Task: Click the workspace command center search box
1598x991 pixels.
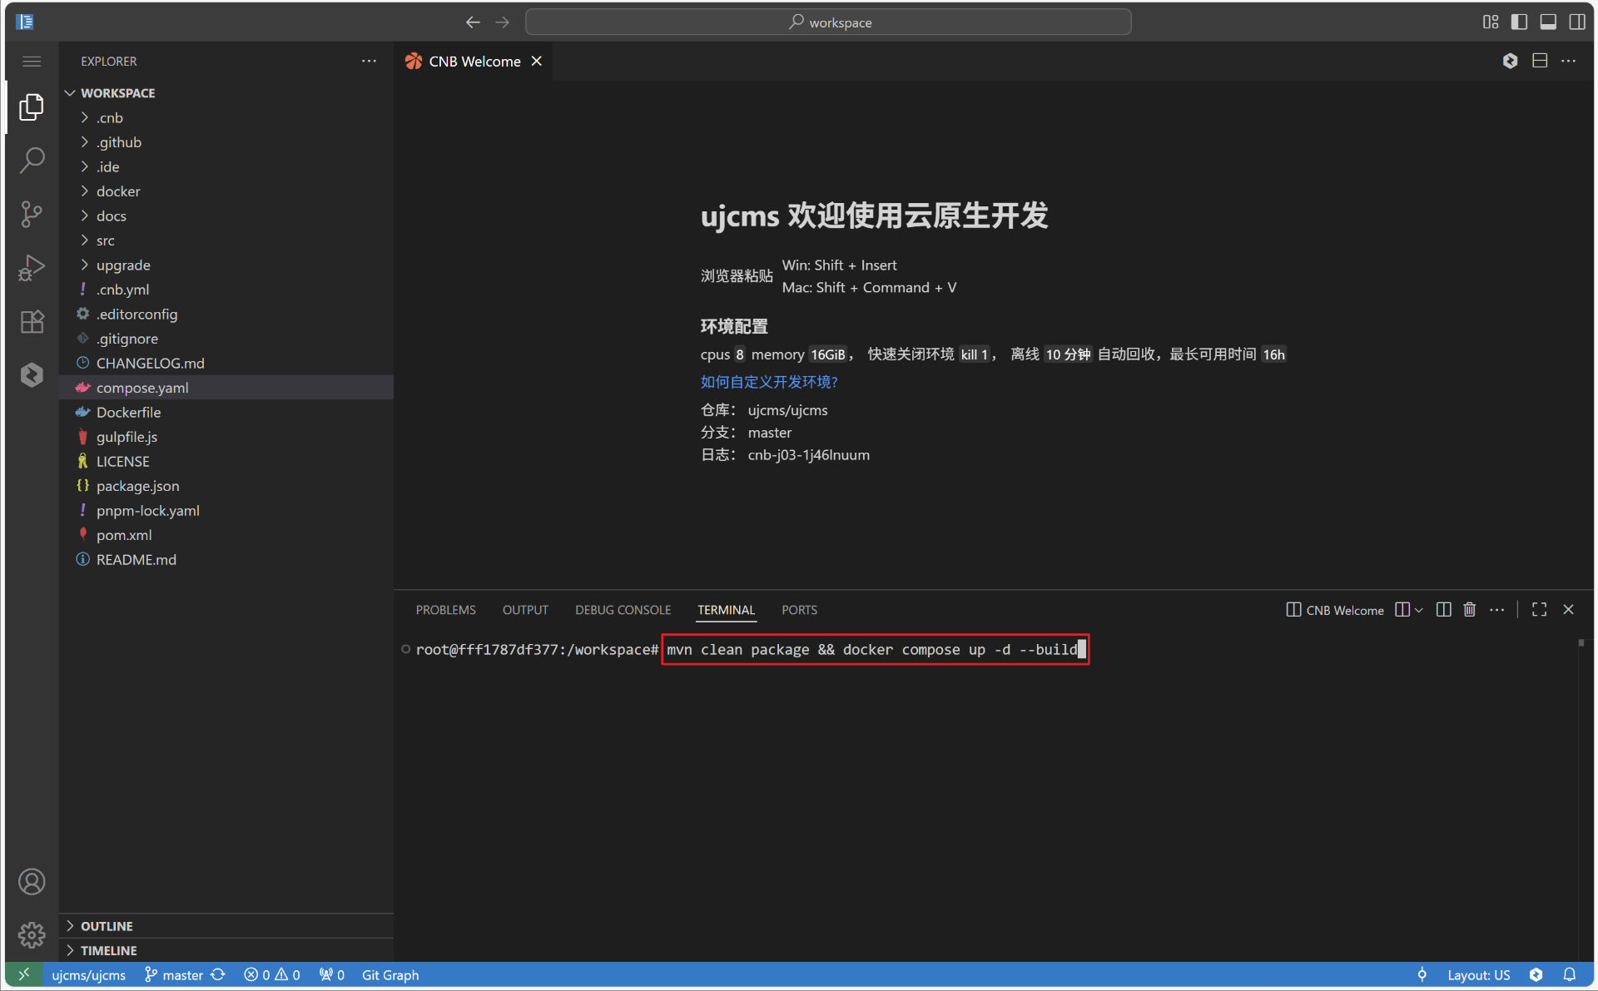Action: tap(828, 22)
